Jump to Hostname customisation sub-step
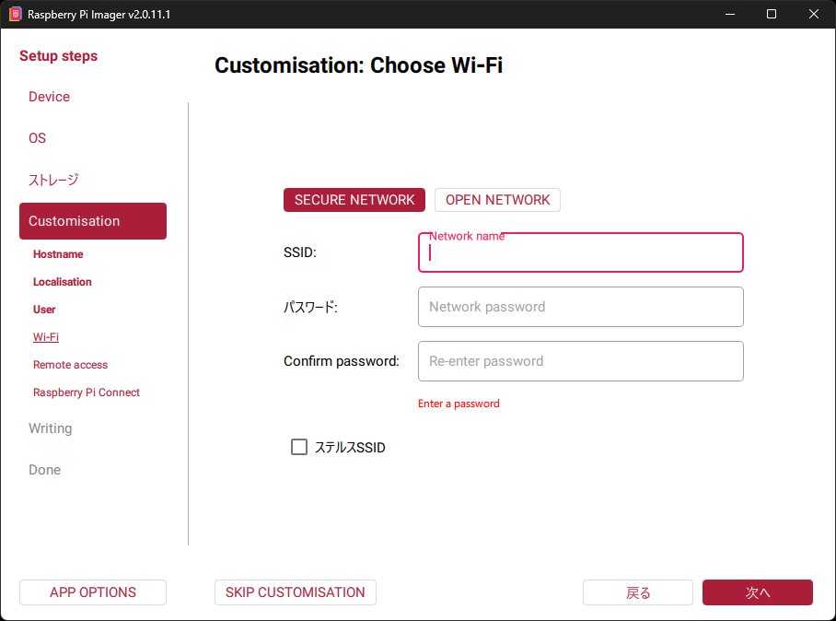836x621 pixels. tap(58, 254)
